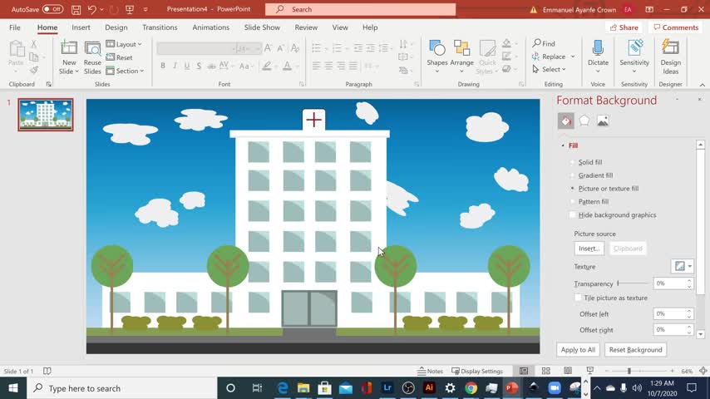Open Design Ideas pane
Viewport: 710px width, 399px height.
pos(670,57)
